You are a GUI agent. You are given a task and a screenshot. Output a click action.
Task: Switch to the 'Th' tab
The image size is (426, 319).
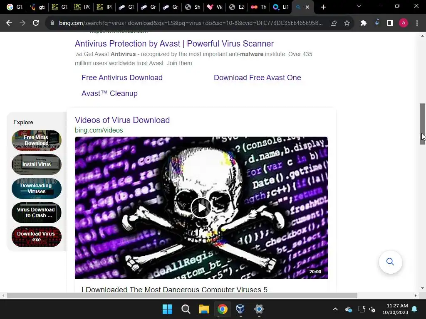click(259, 7)
